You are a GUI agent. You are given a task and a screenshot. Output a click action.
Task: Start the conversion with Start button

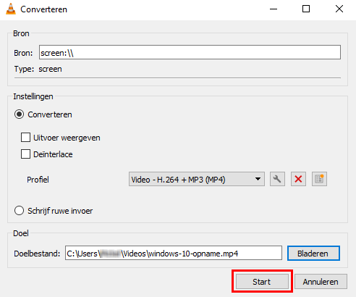pyautogui.click(x=262, y=282)
